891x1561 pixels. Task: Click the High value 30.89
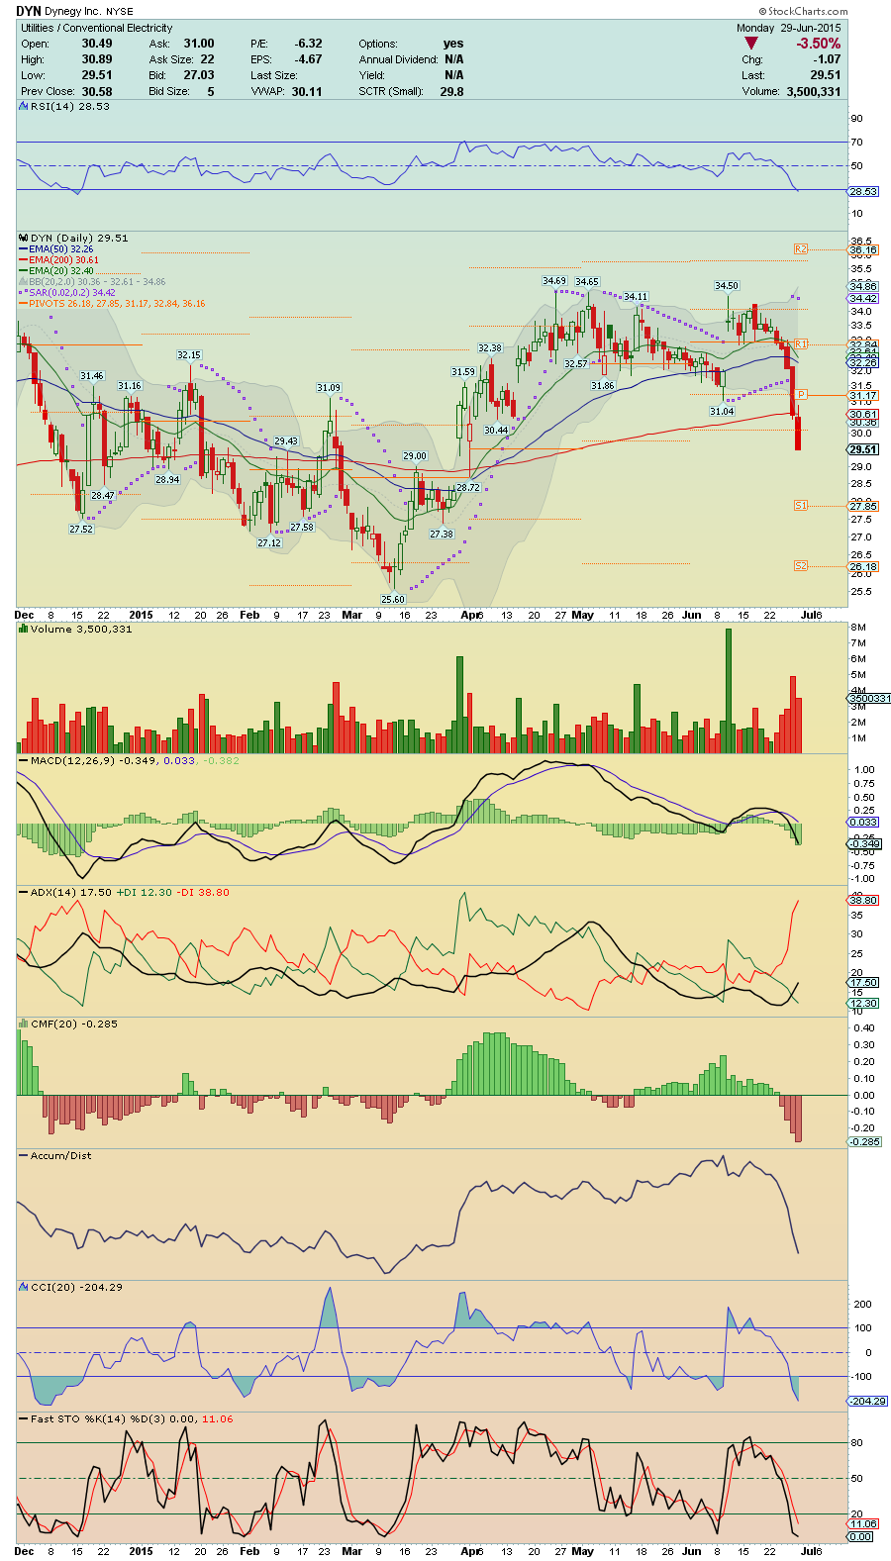click(97, 59)
